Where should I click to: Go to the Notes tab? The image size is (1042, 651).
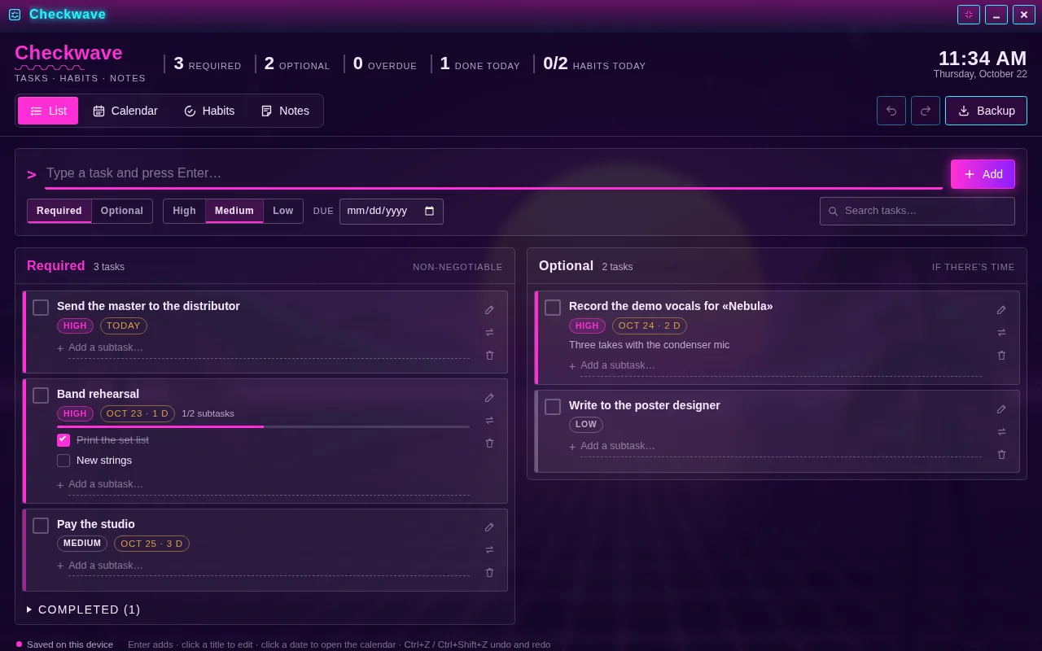[x=285, y=111]
